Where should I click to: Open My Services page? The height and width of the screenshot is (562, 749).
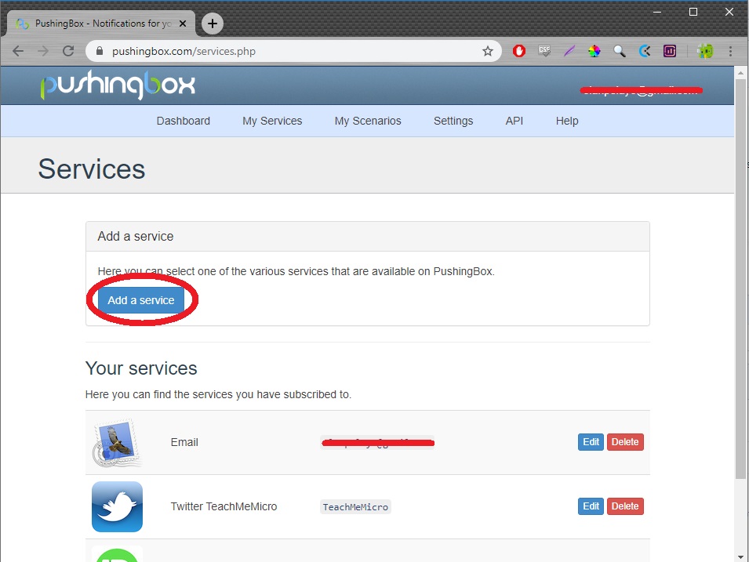[x=272, y=121]
